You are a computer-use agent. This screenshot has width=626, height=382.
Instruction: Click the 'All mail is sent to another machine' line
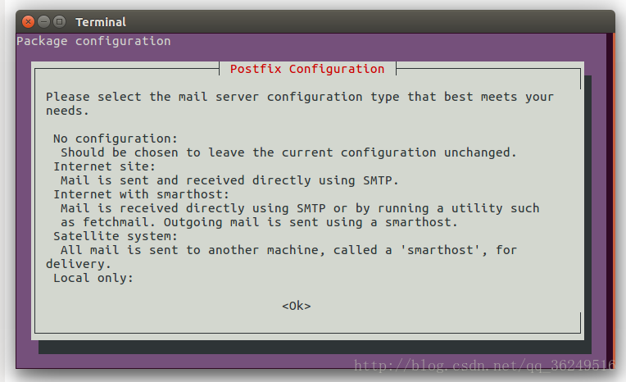click(288, 250)
